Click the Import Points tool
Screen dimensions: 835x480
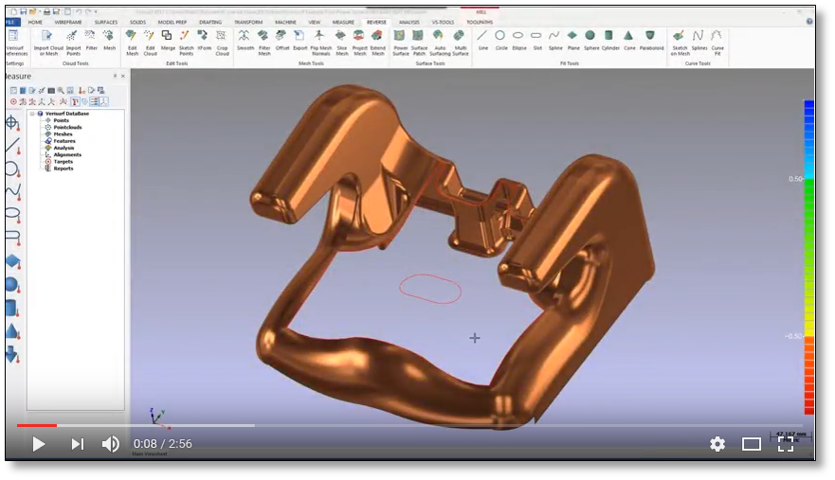(73, 43)
